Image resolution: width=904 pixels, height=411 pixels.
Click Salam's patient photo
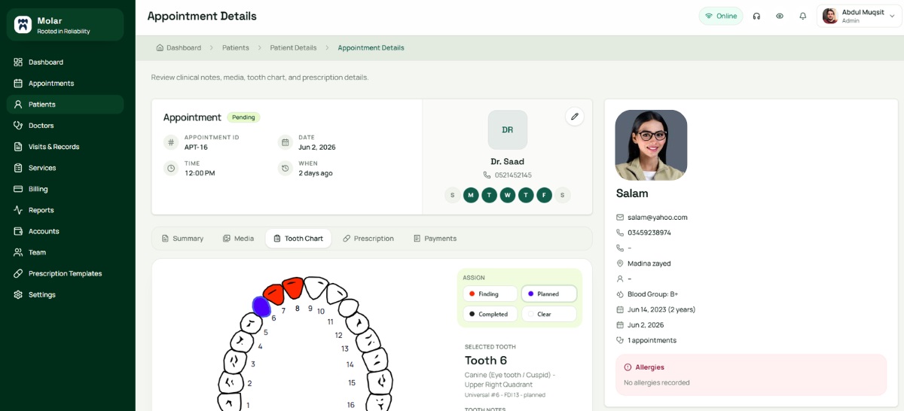(x=651, y=145)
